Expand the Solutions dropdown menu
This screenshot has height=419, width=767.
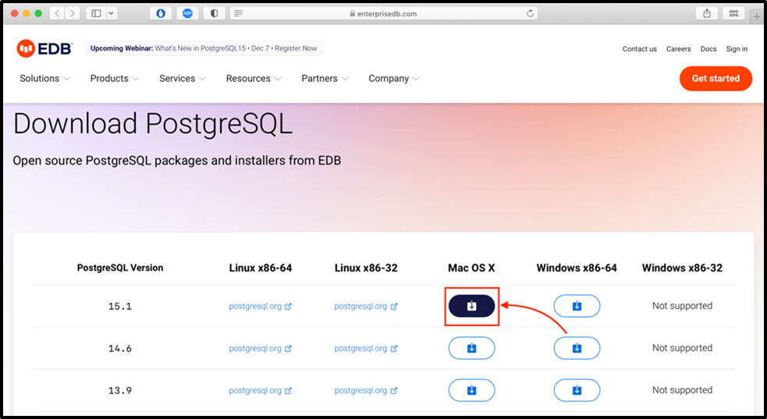45,79
